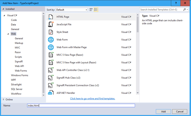
Task: Click the Add button
Action: [163, 111]
